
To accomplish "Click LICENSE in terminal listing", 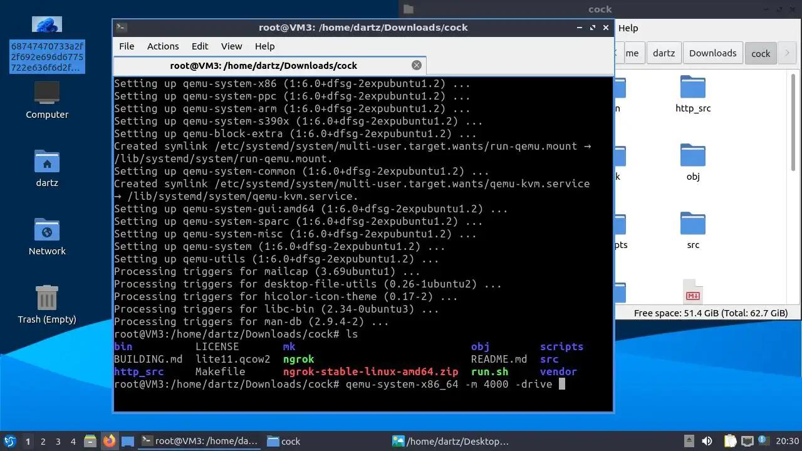I will coord(217,346).
